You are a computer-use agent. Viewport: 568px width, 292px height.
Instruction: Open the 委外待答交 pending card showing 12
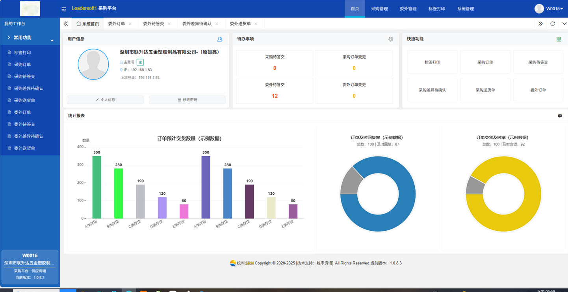(x=275, y=91)
